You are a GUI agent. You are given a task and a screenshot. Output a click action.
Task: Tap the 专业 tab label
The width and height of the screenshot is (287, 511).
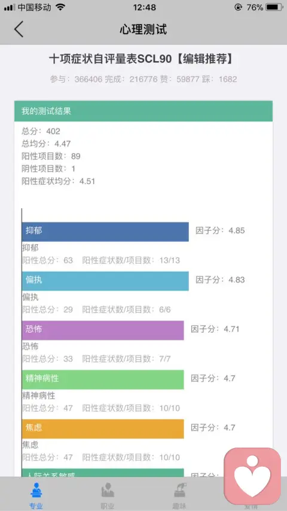click(36, 506)
